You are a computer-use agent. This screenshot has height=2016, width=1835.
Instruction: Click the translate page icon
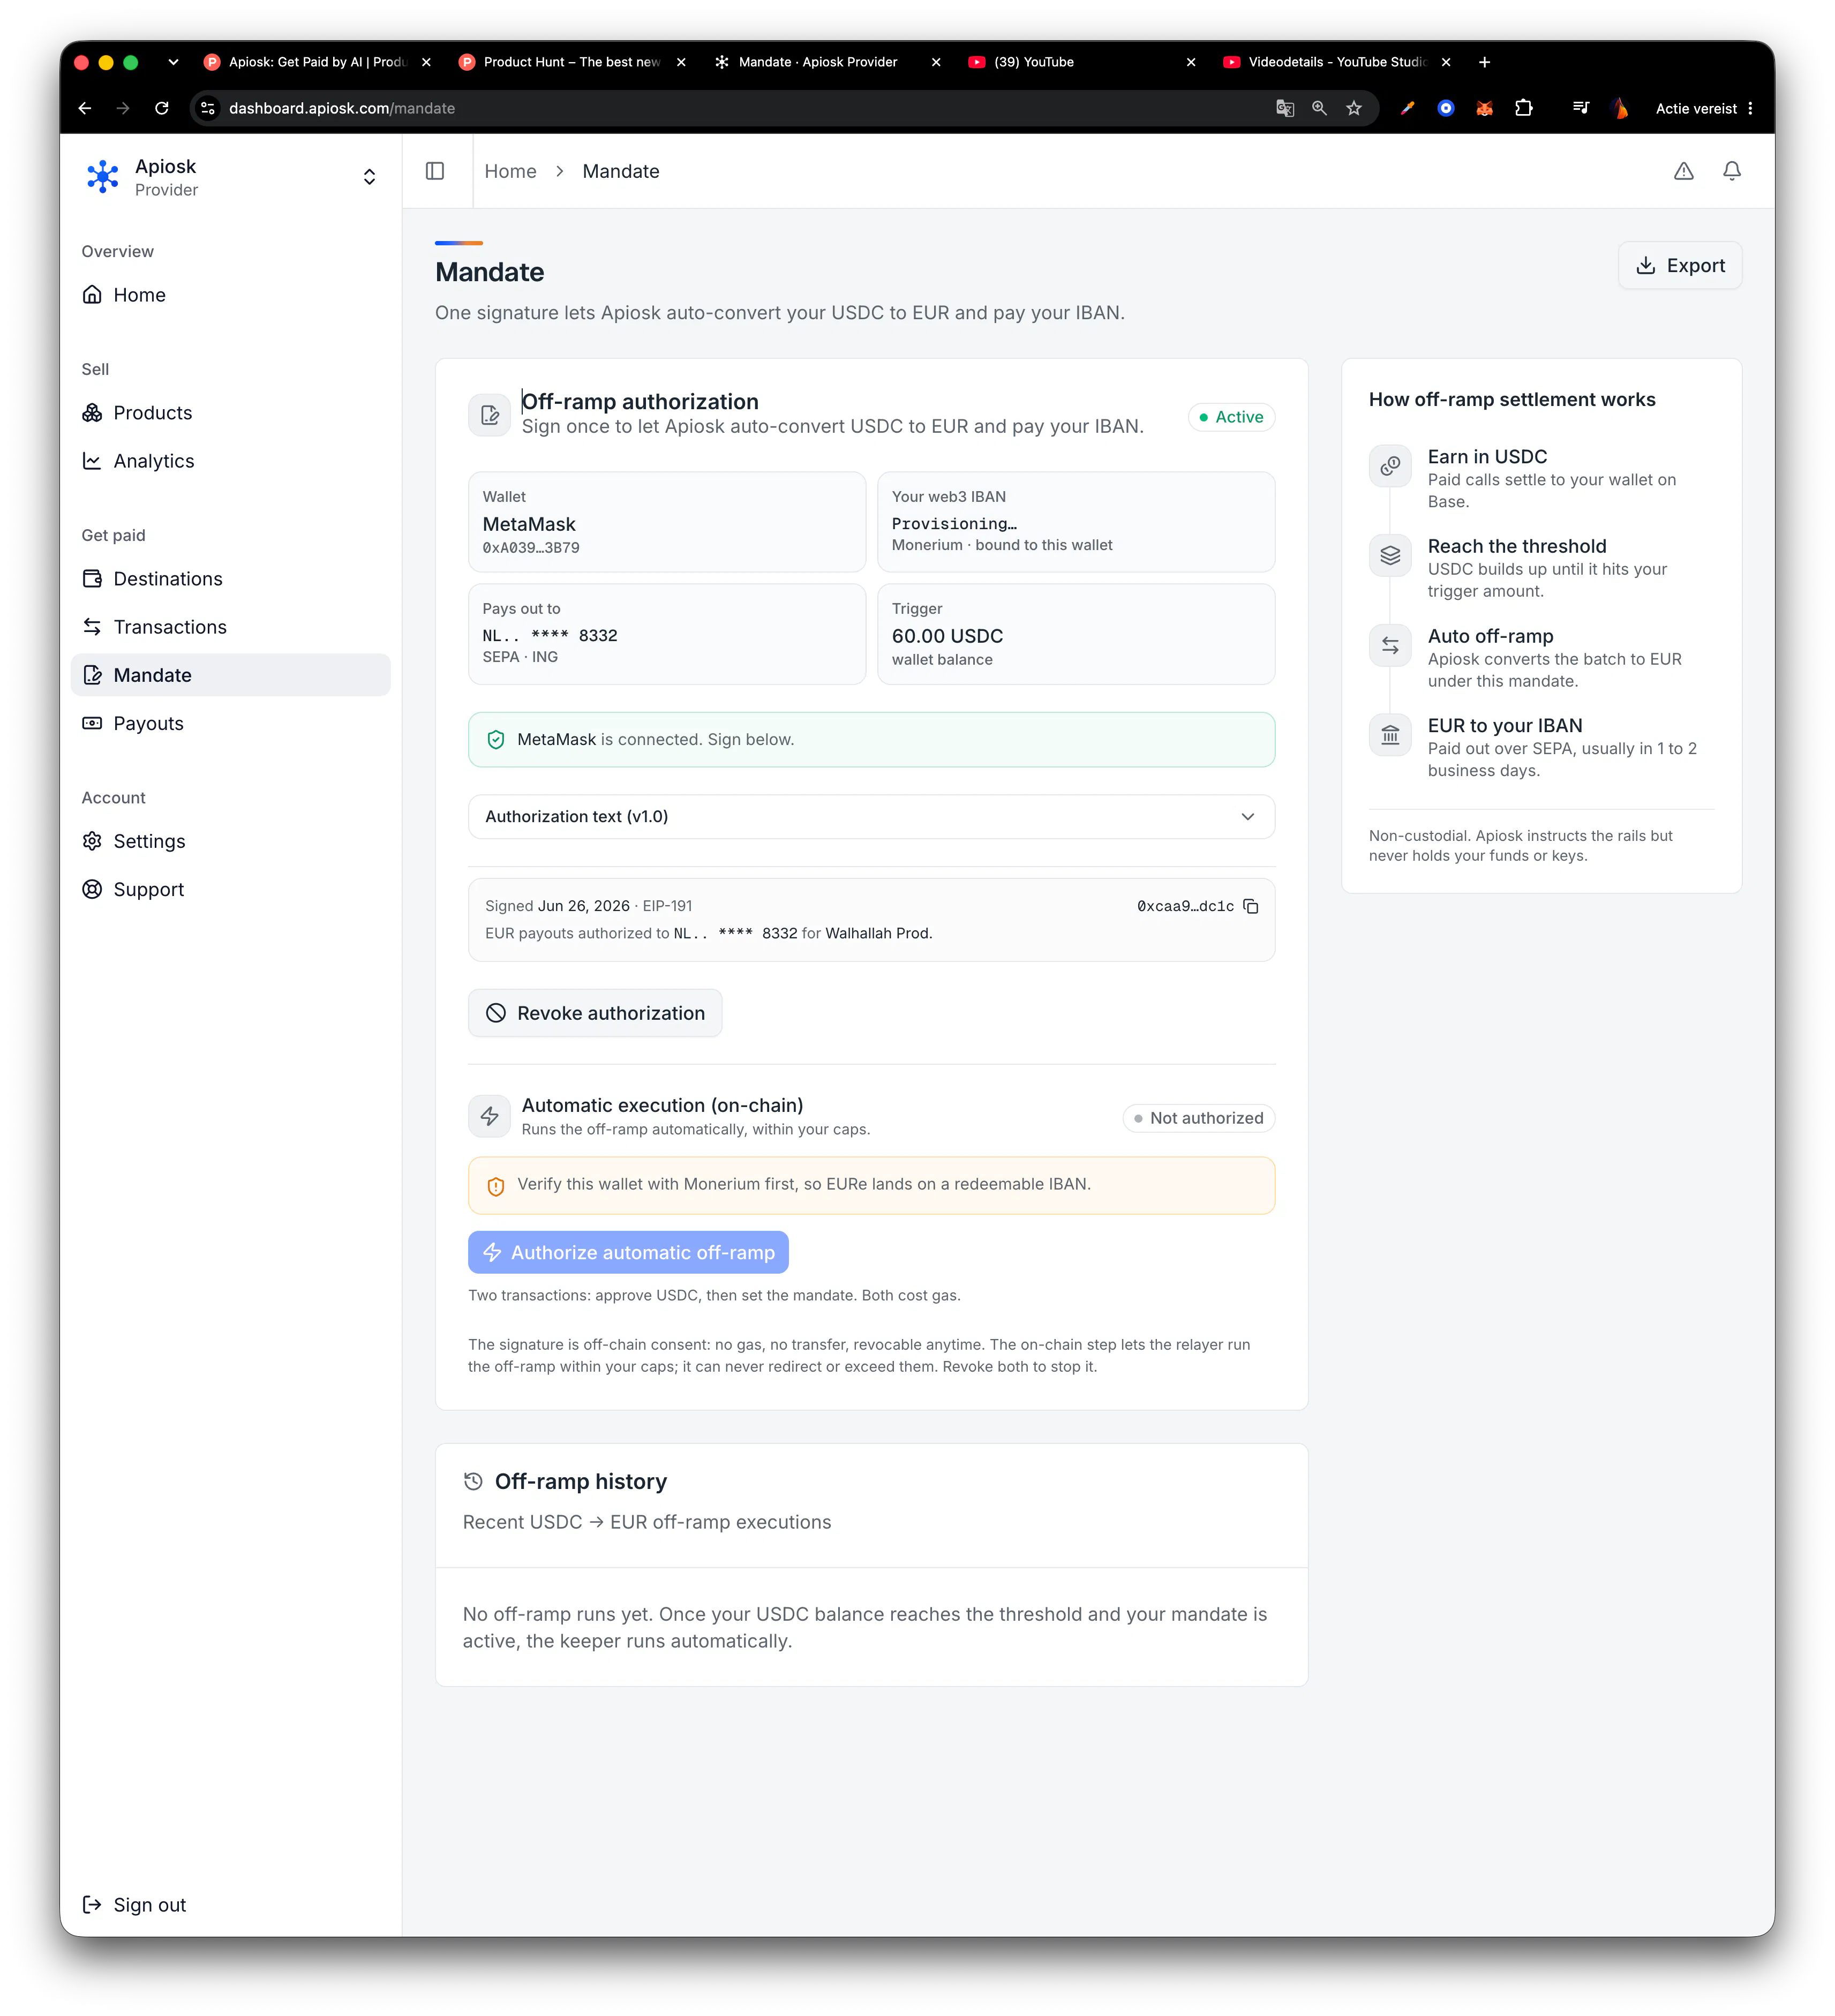(x=1285, y=108)
